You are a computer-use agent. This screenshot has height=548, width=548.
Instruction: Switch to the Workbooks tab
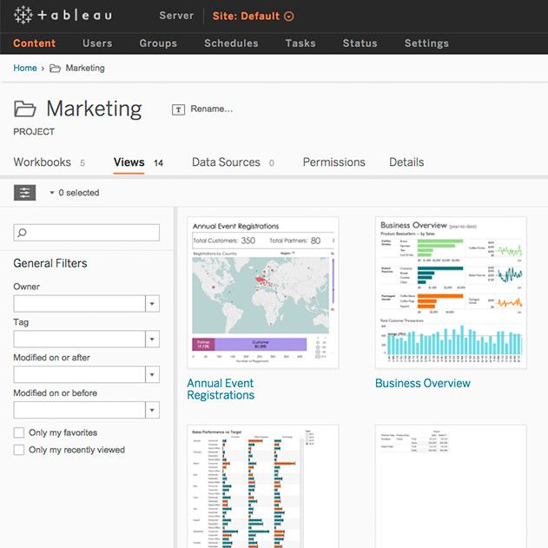point(42,162)
